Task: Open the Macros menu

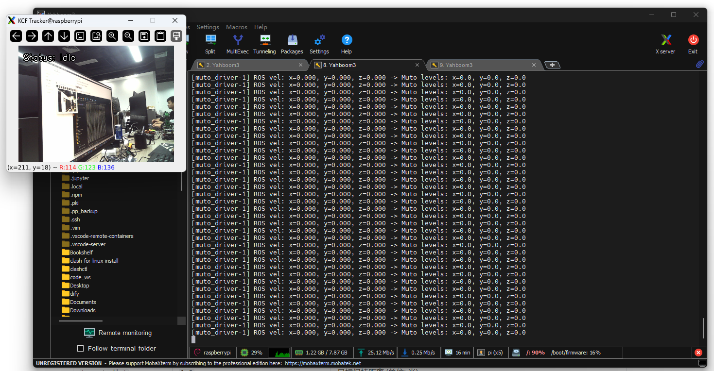Action: tap(237, 27)
